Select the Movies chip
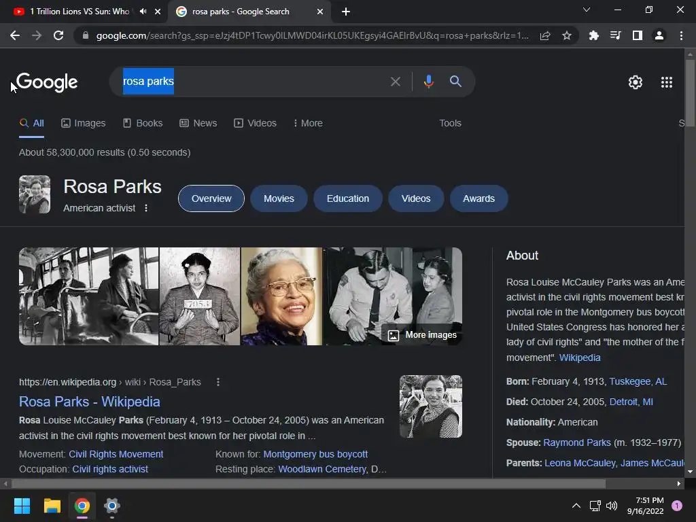 [x=279, y=198]
